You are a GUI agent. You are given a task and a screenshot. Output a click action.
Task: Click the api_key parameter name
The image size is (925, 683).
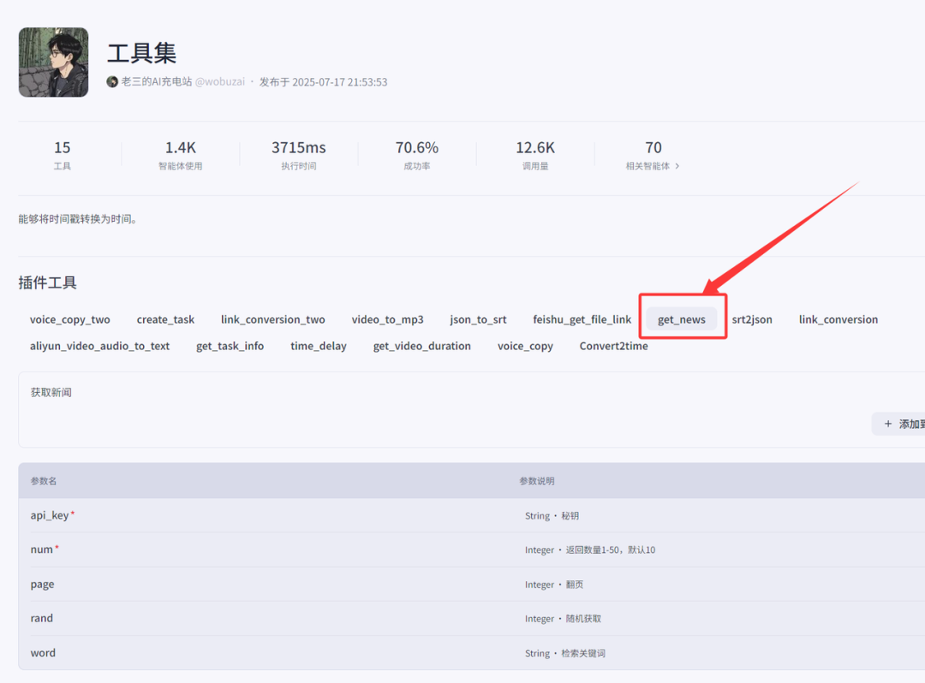point(50,515)
